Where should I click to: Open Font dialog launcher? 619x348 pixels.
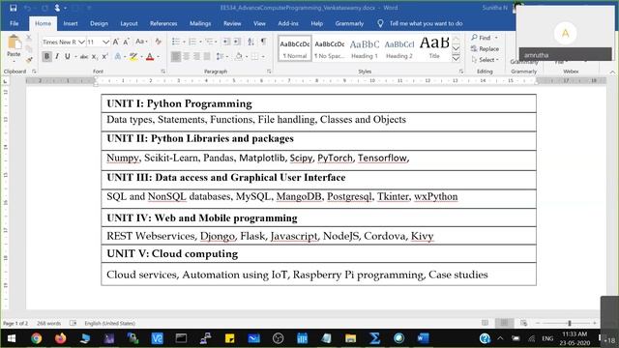click(x=163, y=72)
